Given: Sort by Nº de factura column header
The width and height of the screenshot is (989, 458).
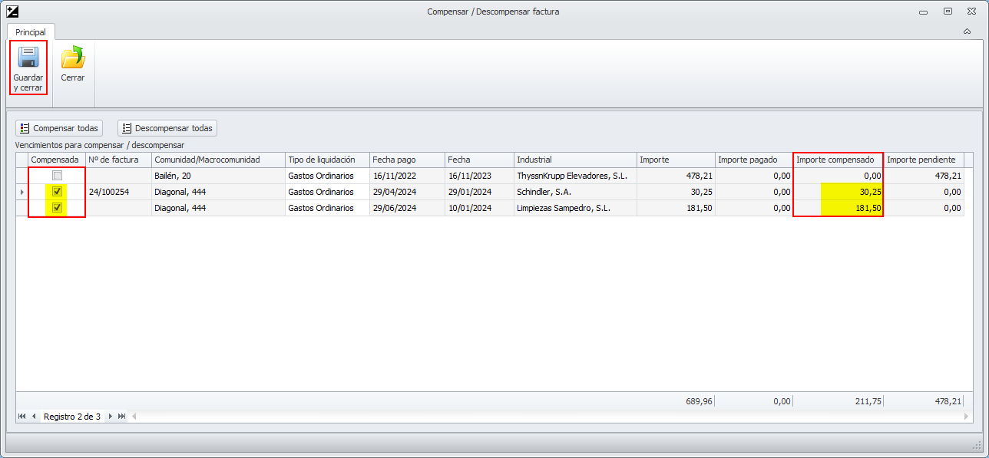Looking at the screenshot, I should pyautogui.click(x=118, y=160).
